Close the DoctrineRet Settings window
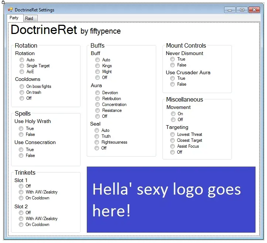 click(254, 10)
